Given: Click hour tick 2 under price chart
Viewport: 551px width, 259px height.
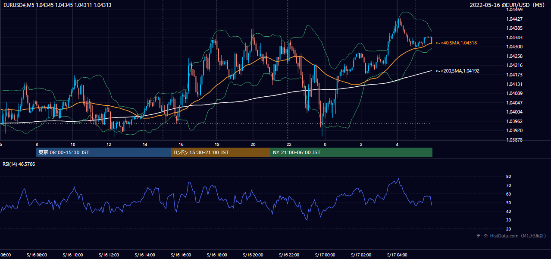Looking at the screenshot, I should [361, 144].
